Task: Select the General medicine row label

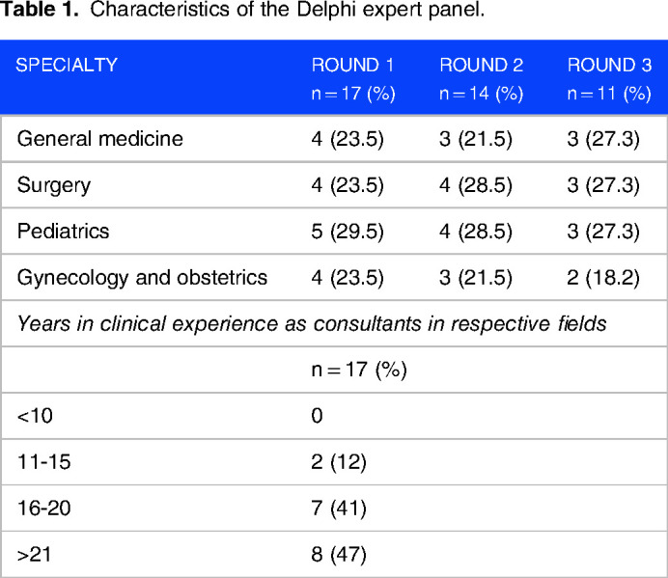Action: tap(99, 139)
